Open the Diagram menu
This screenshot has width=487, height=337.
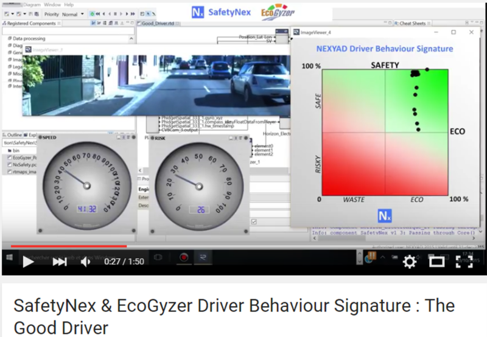[x=32, y=5]
